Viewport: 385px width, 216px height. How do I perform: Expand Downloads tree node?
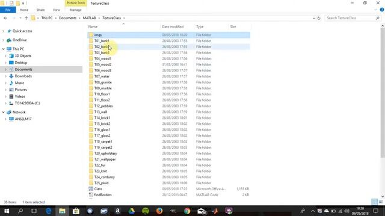(5, 76)
